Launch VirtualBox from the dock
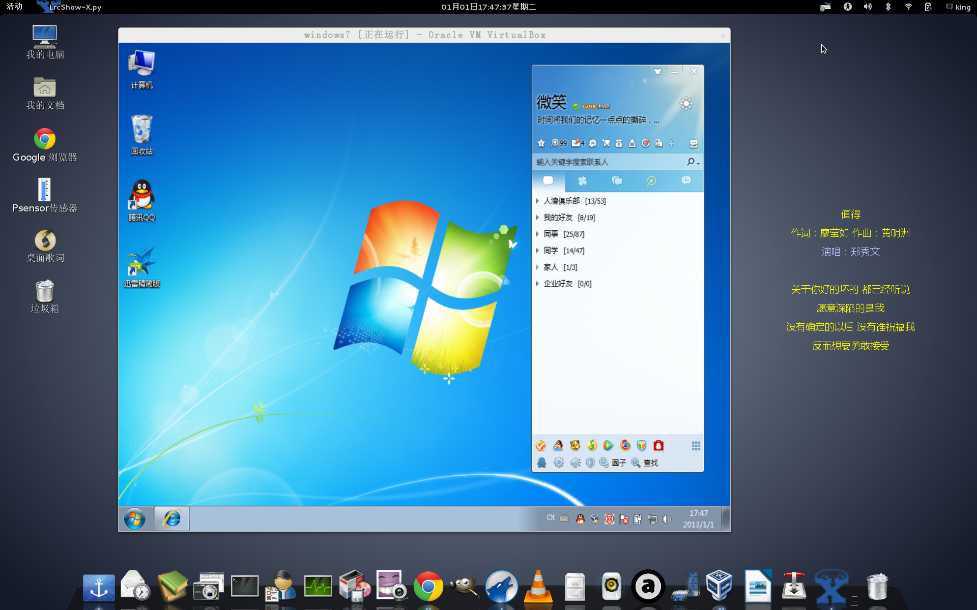The image size is (977, 610). pos(719,586)
